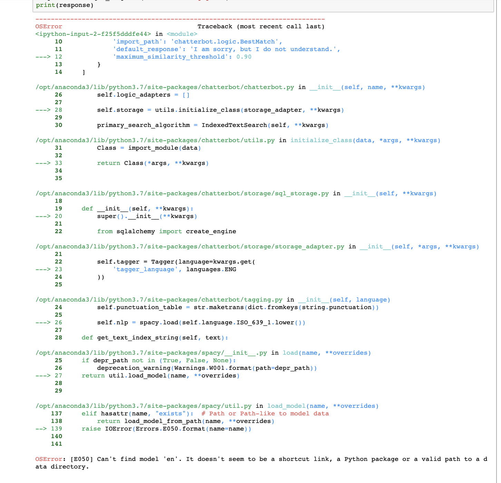The image size is (501, 483).
Task: Select the load_model(name, **overrides) signature
Action: [x=323, y=406]
